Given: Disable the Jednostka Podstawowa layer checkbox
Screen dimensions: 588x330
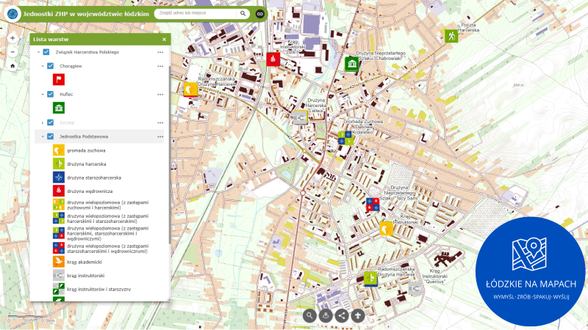Looking at the screenshot, I should 51,136.
